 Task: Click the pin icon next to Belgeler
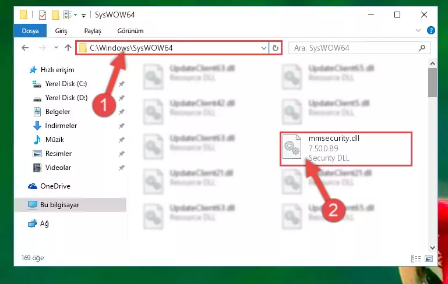[122, 112]
